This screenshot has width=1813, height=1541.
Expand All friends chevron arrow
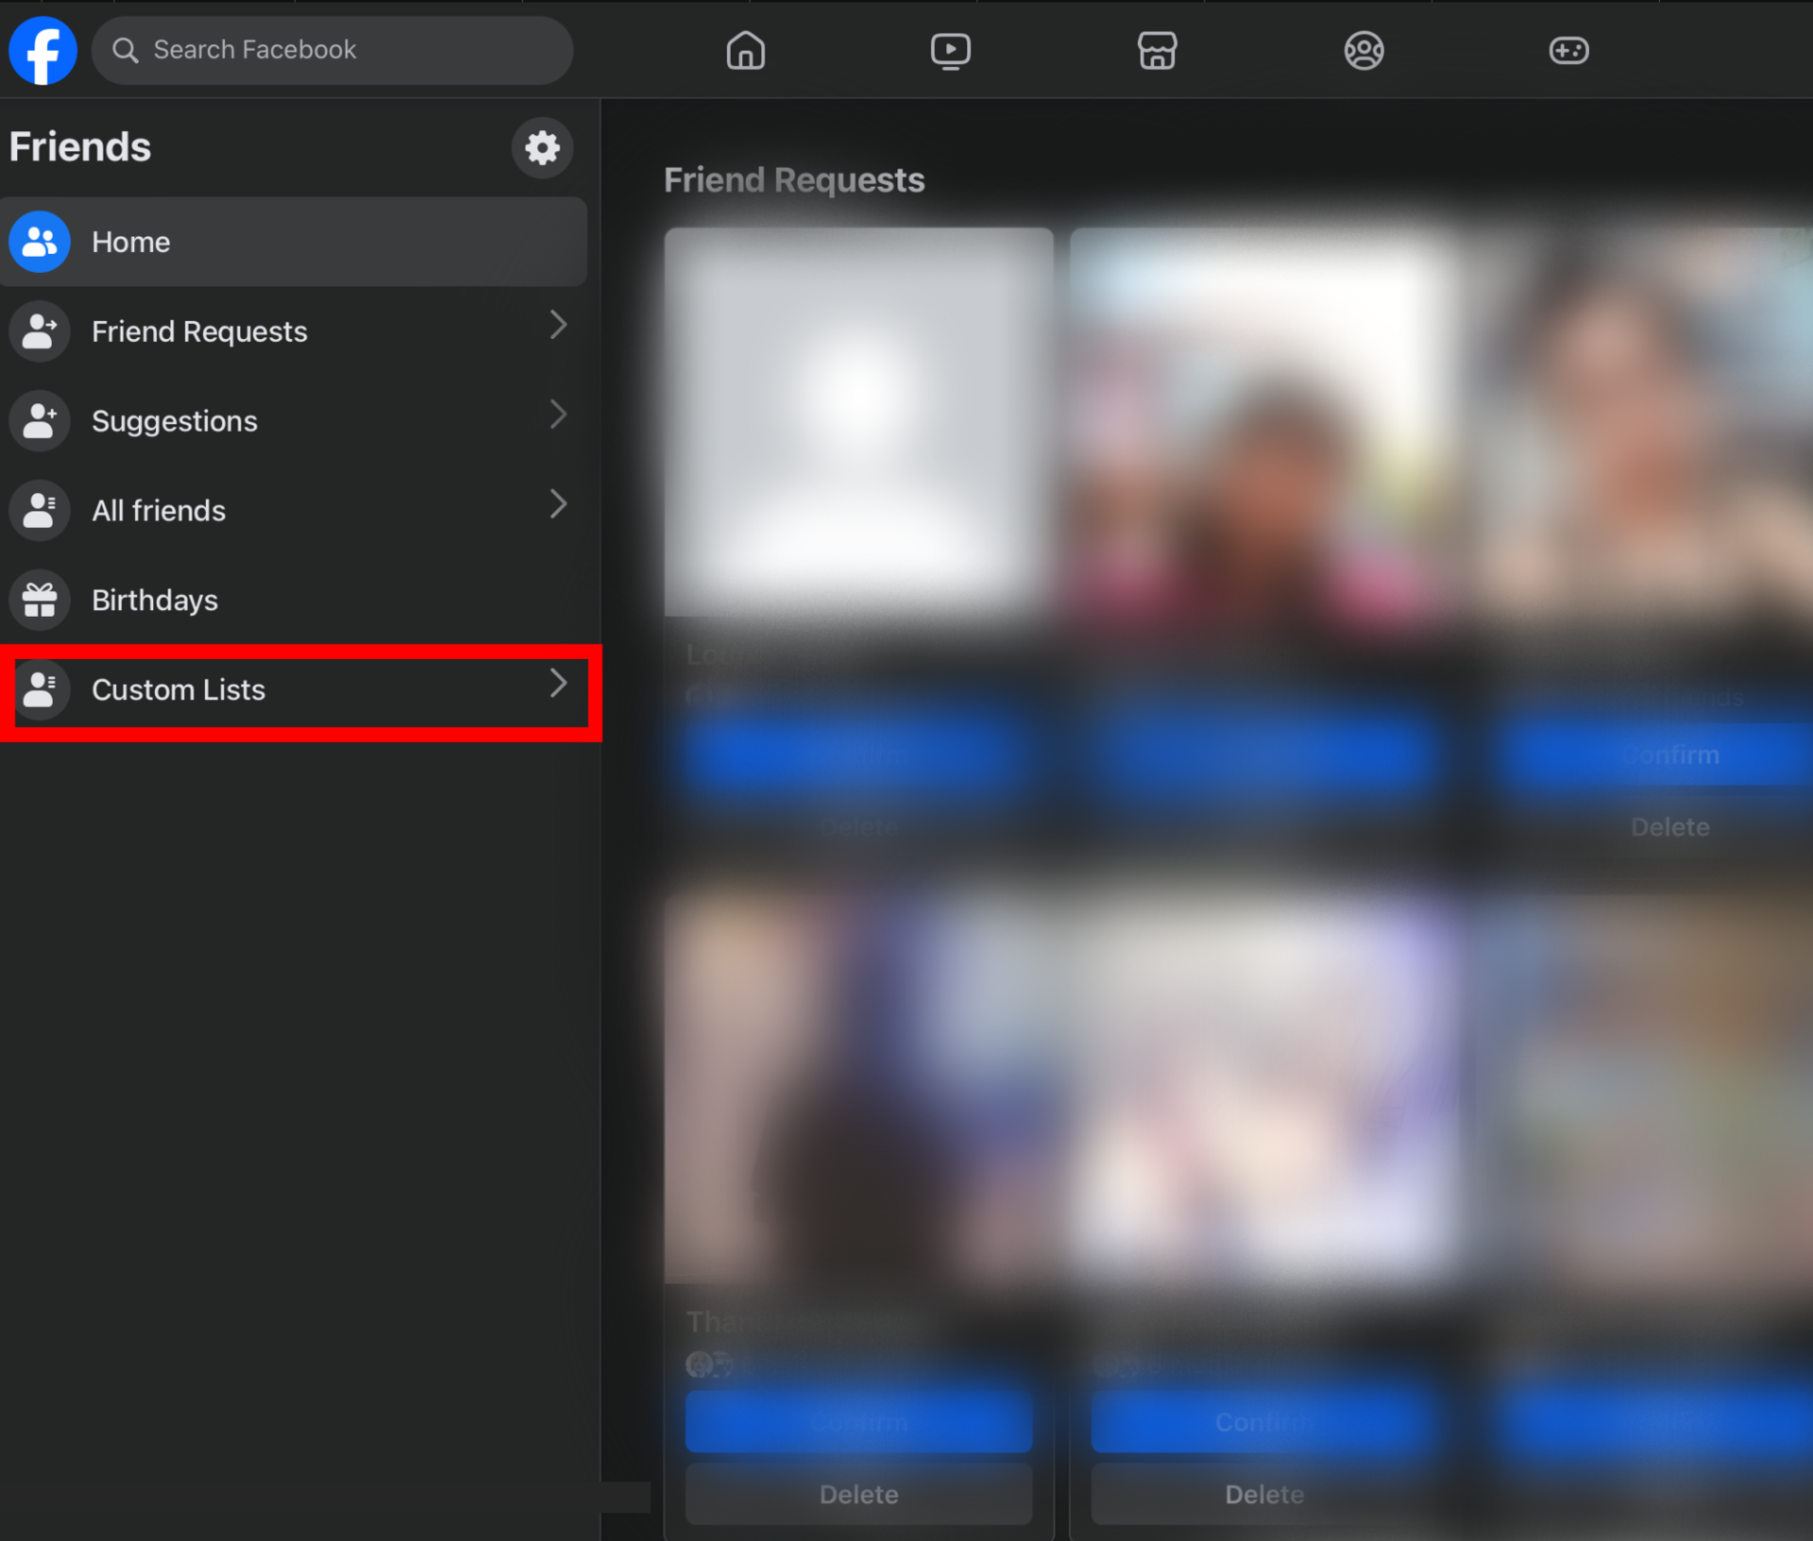558,504
